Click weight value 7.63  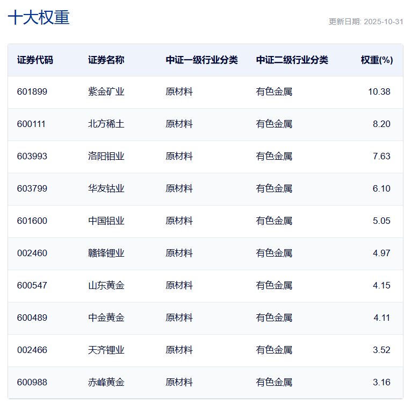(381, 156)
